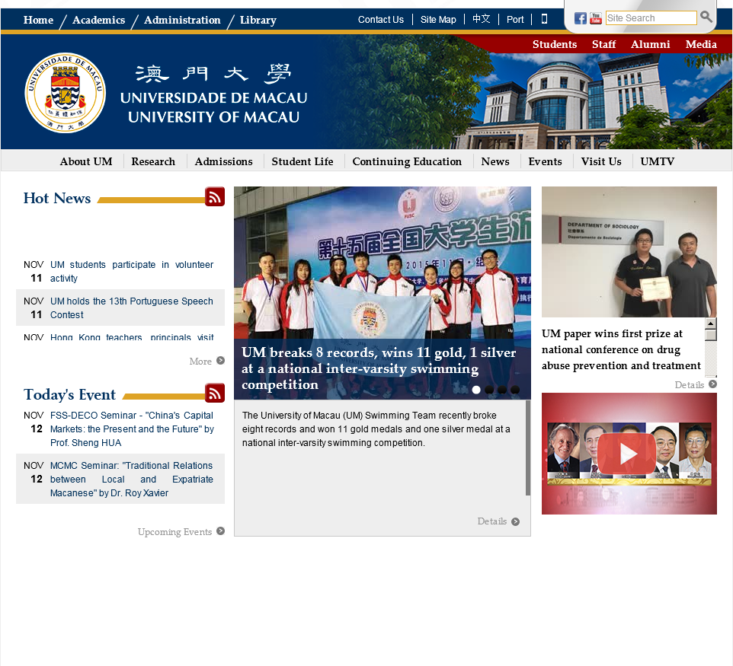Open the News menu
The image size is (733, 666).
coord(495,161)
